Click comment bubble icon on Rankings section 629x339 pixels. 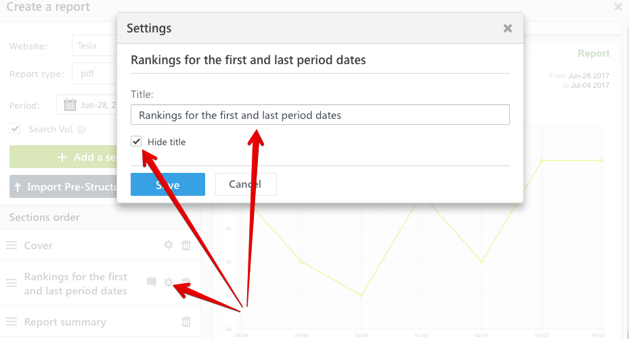(x=152, y=282)
